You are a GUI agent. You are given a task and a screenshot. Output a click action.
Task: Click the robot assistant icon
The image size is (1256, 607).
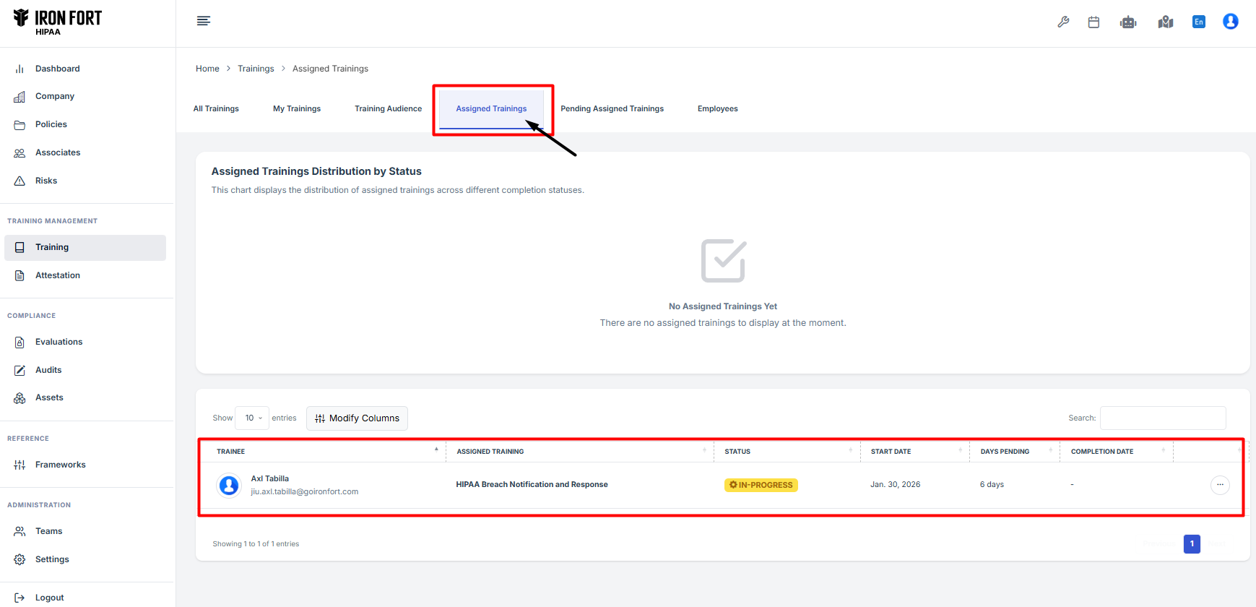pos(1128,22)
